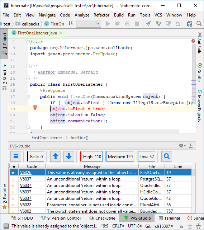Image resolution: width=204 pixels, height=230 pixels.
Task: Toggle favorite star on V6026 row
Action: (x=13, y=173)
